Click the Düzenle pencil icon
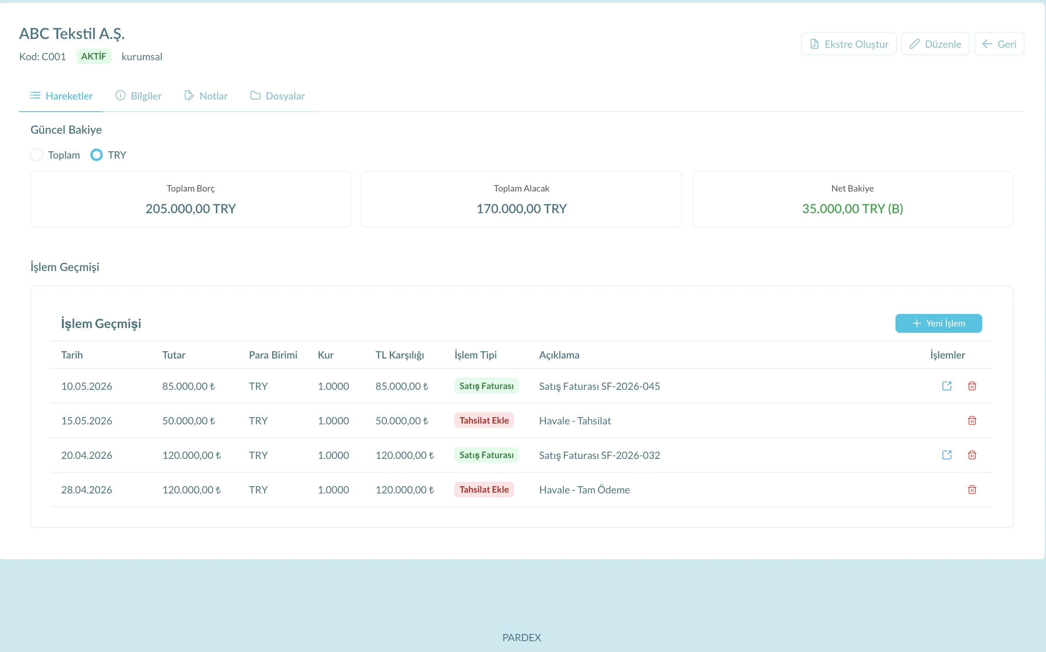1046x652 pixels. pos(914,44)
